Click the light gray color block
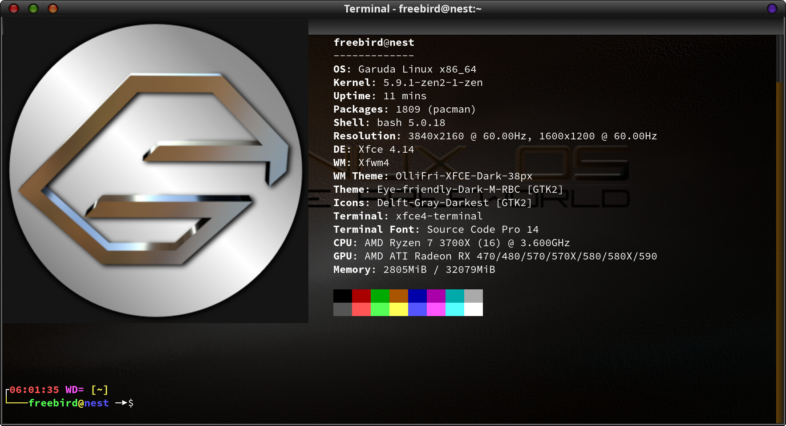This screenshot has width=786, height=426. [474, 296]
